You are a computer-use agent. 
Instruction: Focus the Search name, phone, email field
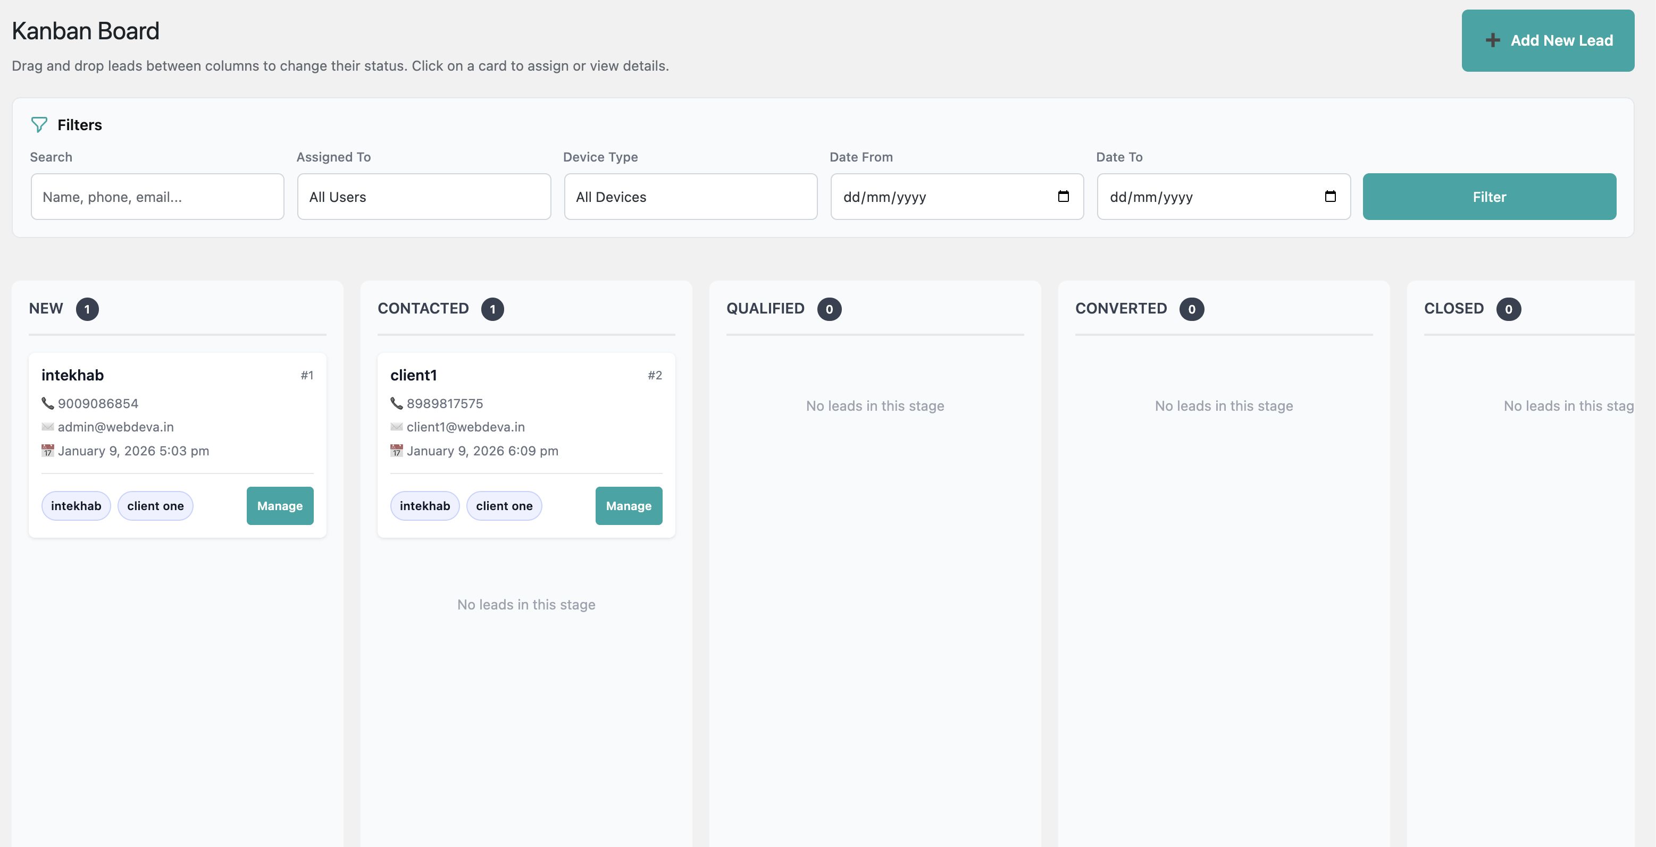coord(157,197)
